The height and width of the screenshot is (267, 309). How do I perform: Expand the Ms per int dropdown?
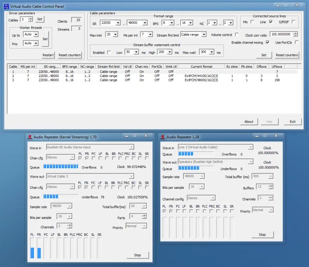(150, 35)
